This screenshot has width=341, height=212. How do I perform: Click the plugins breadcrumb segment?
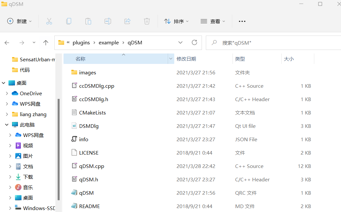(x=81, y=43)
